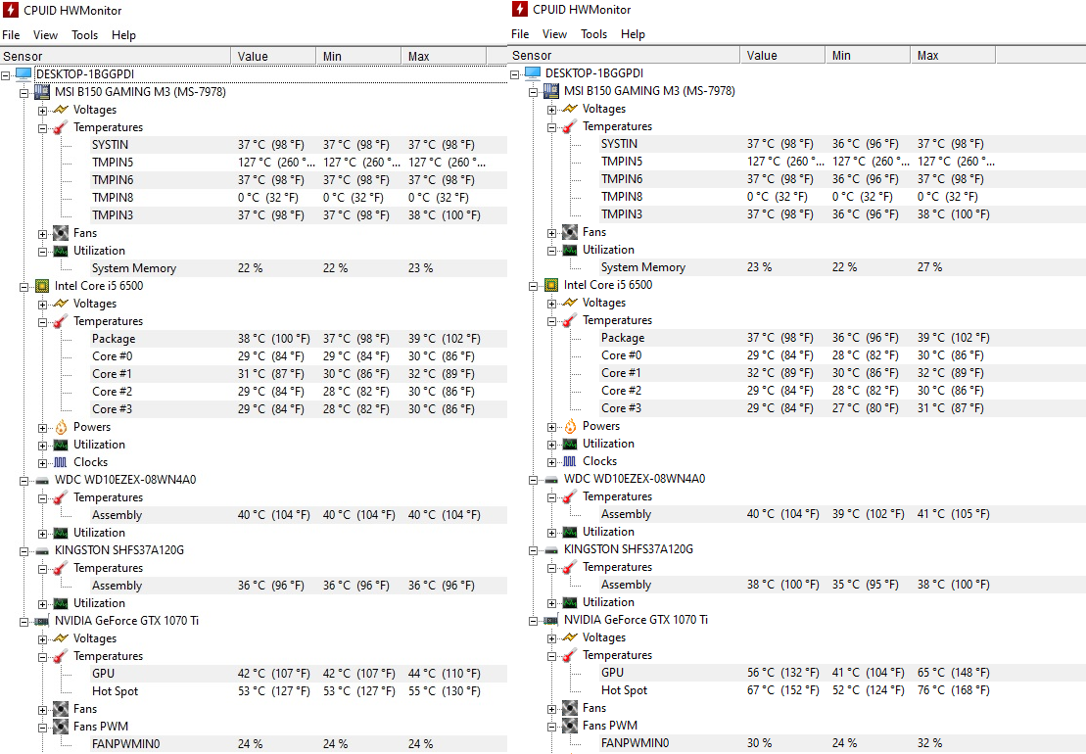Screen dimensions: 1086x754
Task: Select Core #1 row in left window
Action: pos(300,374)
